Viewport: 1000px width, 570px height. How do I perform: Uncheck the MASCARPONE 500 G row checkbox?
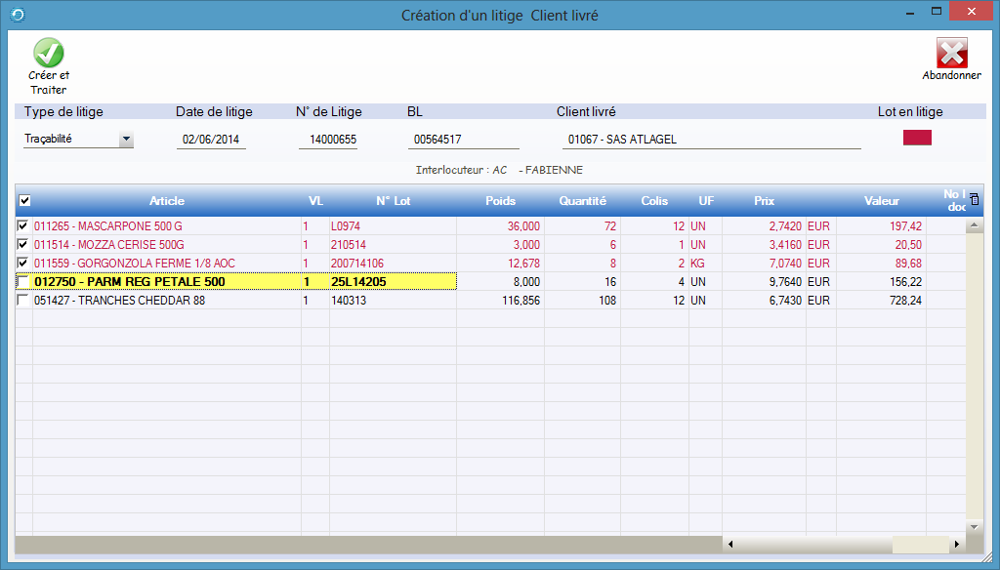tap(23, 226)
